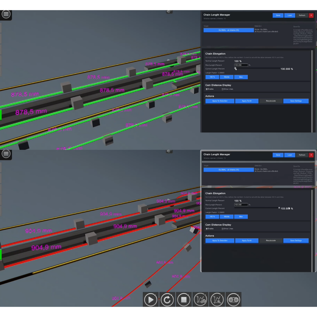Toggle Enable checkbox in lower Cam Distance Display

click(x=207, y=229)
